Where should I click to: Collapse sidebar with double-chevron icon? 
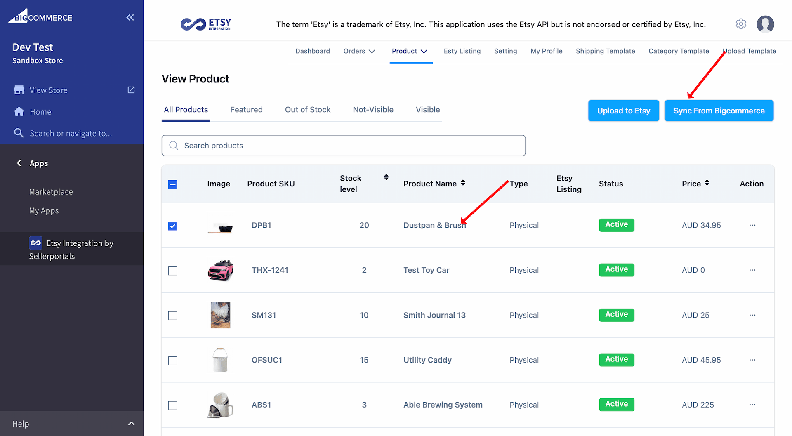[130, 17]
